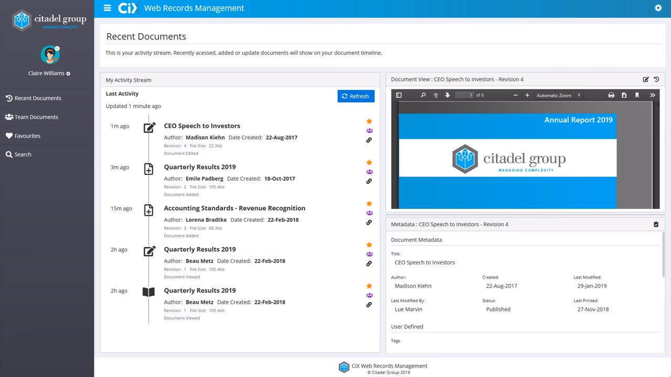Click Last Printed value 27-Nov-2018

click(593, 309)
